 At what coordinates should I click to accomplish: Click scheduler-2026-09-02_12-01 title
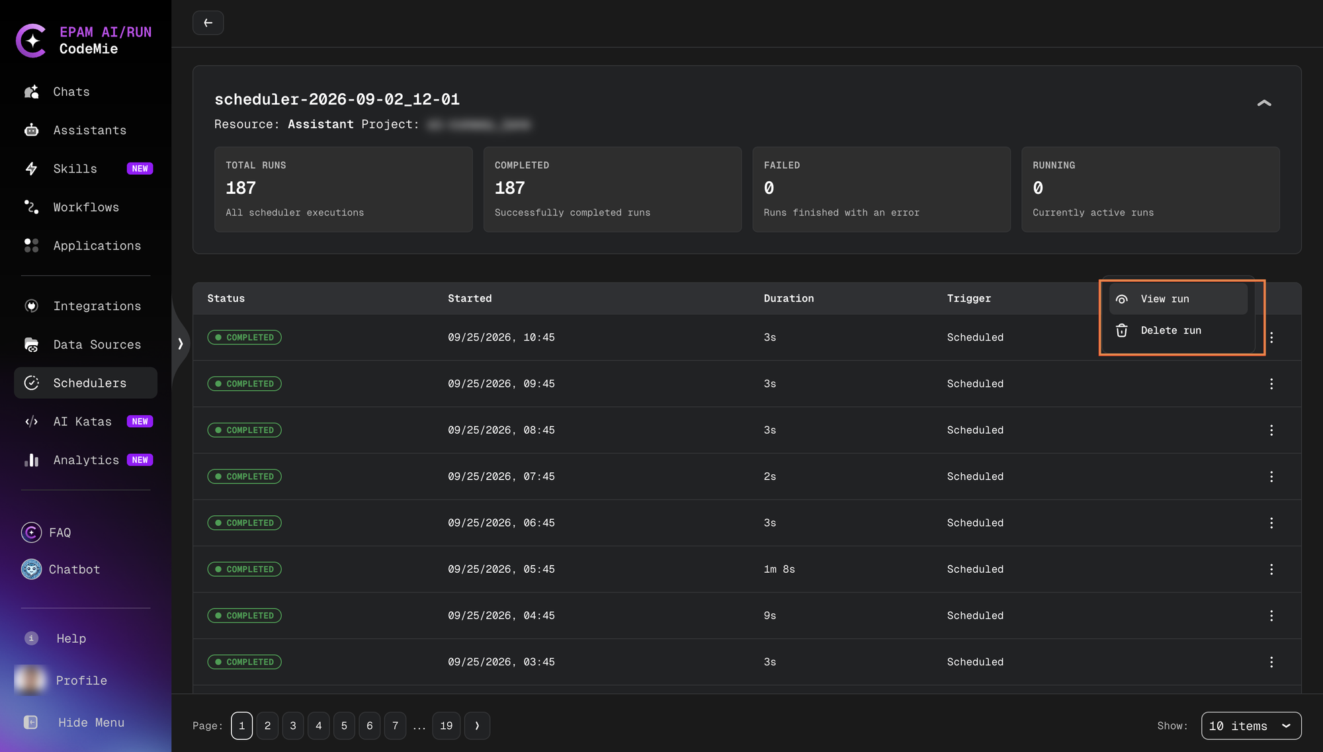tap(337, 99)
